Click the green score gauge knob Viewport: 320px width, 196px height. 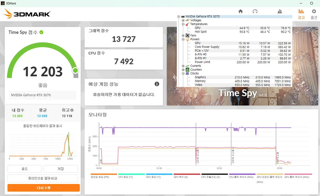(x=75, y=71)
